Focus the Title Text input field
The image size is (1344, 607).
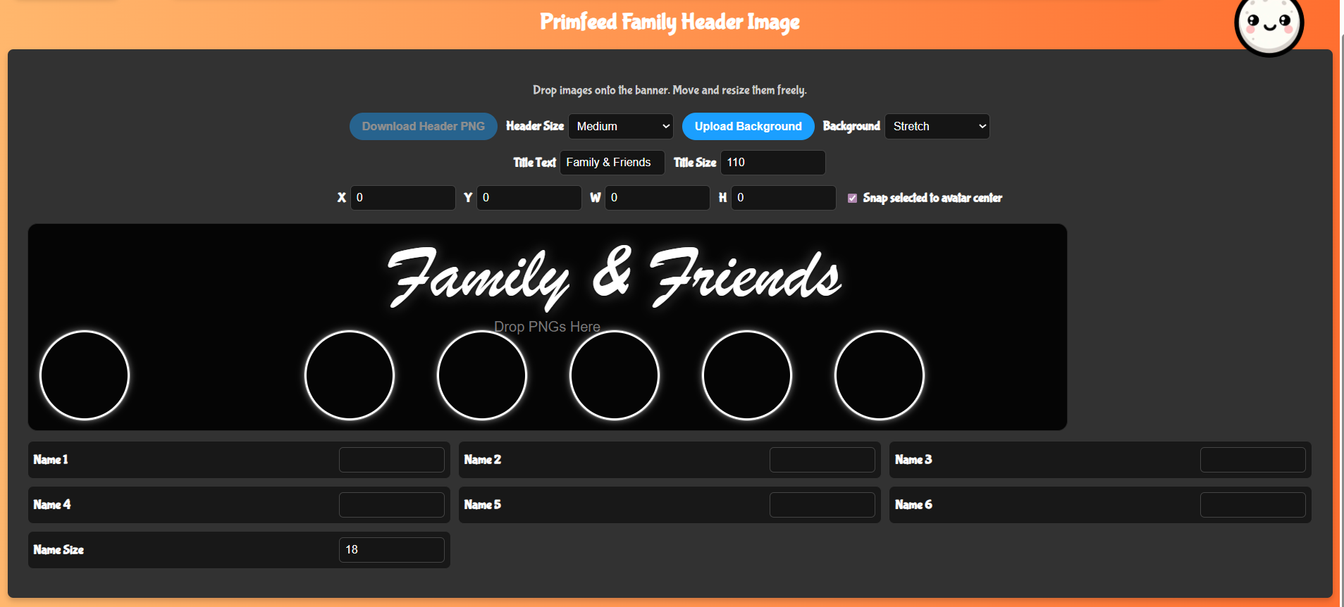click(x=612, y=163)
